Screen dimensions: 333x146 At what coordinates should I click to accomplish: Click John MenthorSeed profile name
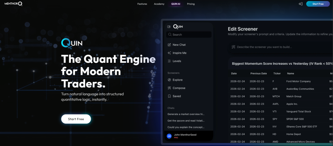pos(185,135)
